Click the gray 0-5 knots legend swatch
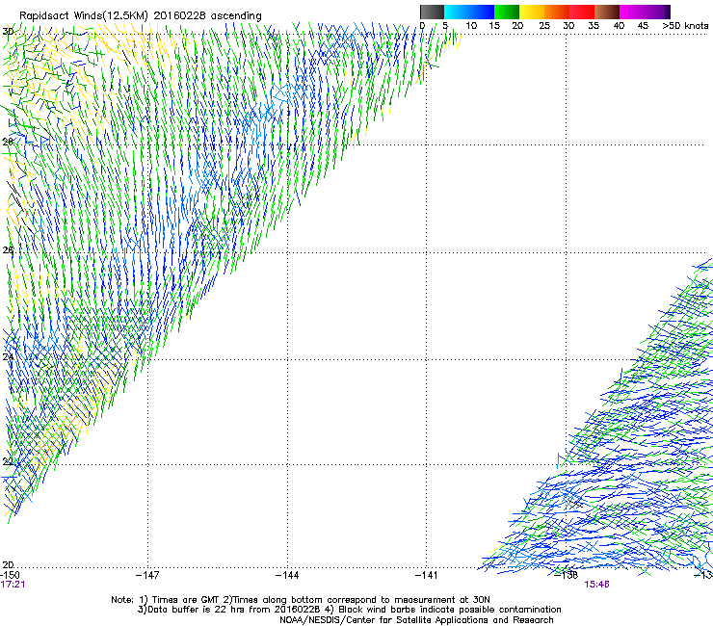The image size is (713, 626). (x=433, y=12)
